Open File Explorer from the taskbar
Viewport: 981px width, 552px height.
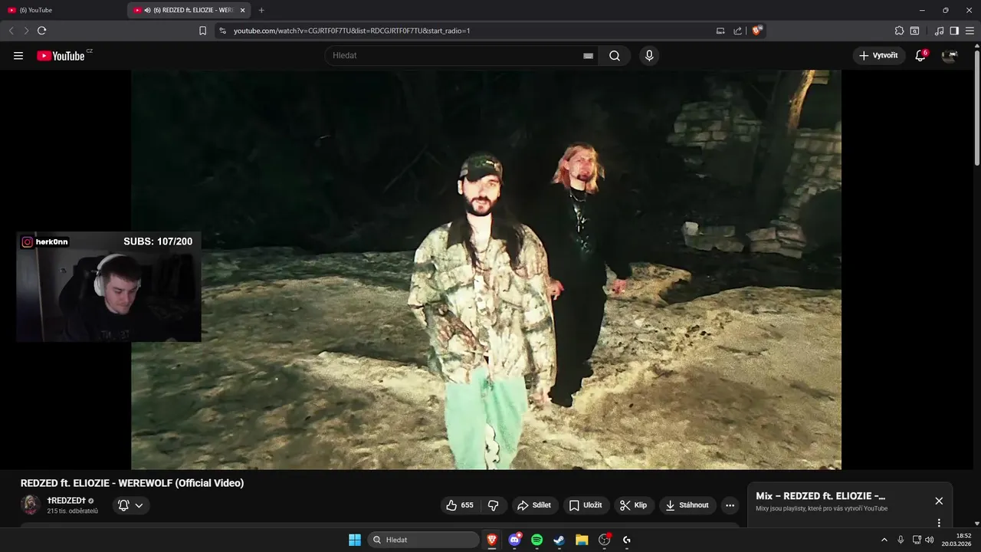coord(582,540)
